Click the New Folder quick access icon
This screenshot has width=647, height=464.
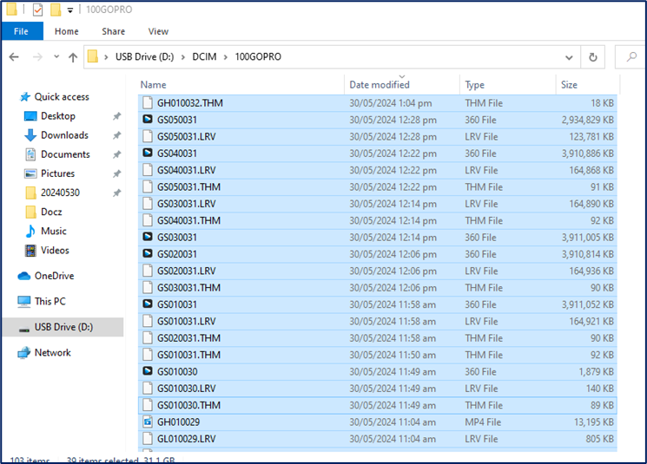click(x=56, y=10)
